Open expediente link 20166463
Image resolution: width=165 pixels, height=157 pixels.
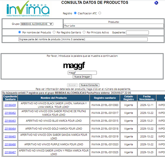coord(10,121)
